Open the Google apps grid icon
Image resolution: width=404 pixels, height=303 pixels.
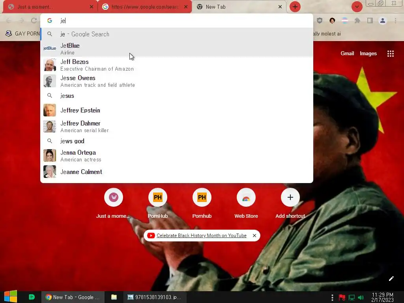[390, 54]
